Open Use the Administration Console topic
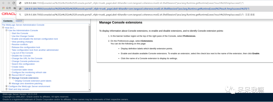273x102 pixels. [x=23, y=30]
